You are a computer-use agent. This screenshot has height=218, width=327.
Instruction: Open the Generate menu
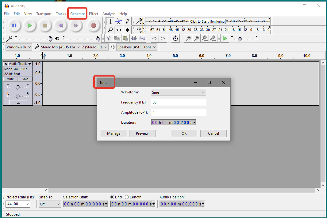tap(77, 13)
